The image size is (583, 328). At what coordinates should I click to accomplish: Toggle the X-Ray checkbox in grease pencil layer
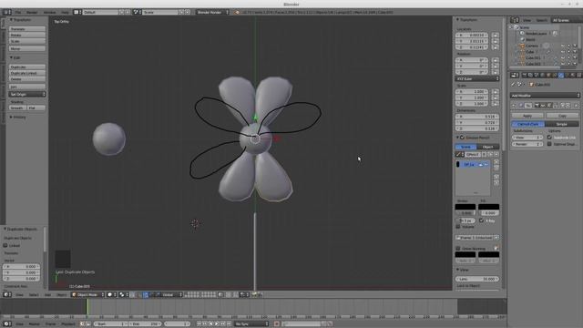[482, 220]
